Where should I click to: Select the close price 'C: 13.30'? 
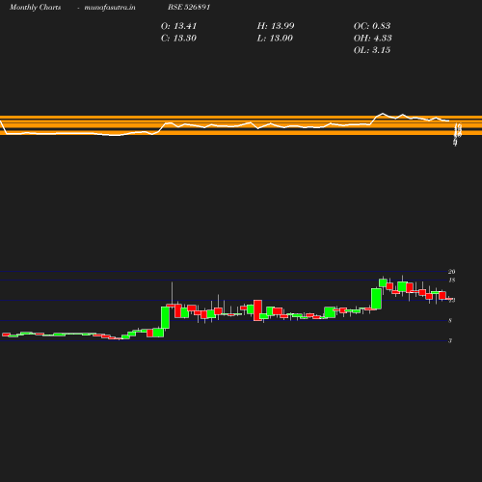[x=178, y=39]
